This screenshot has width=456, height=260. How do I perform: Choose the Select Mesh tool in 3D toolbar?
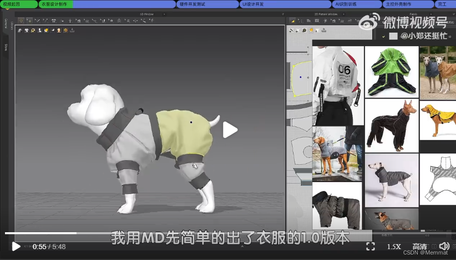click(x=37, y=21)
